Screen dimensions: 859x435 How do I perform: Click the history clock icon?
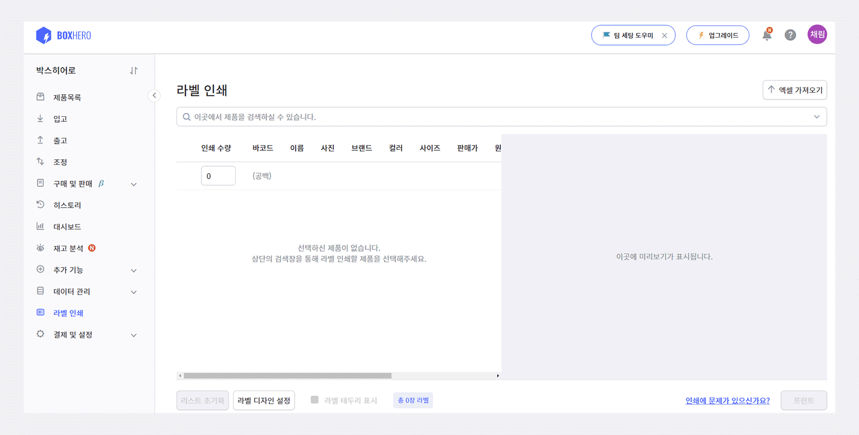(40, 205)
